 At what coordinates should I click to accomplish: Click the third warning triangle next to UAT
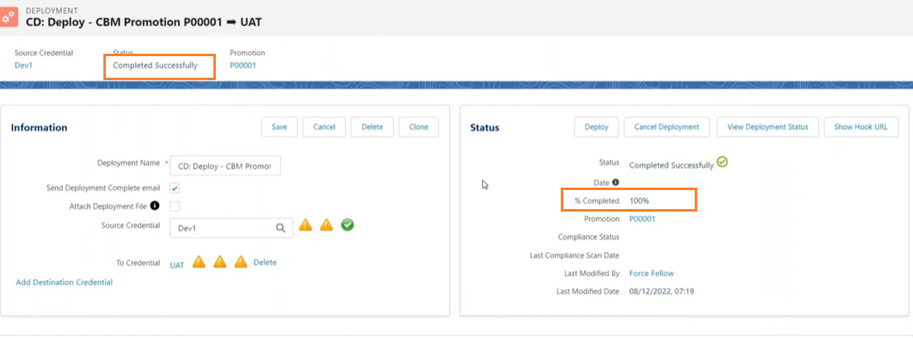pyautogui.click(x=241, y=262)
